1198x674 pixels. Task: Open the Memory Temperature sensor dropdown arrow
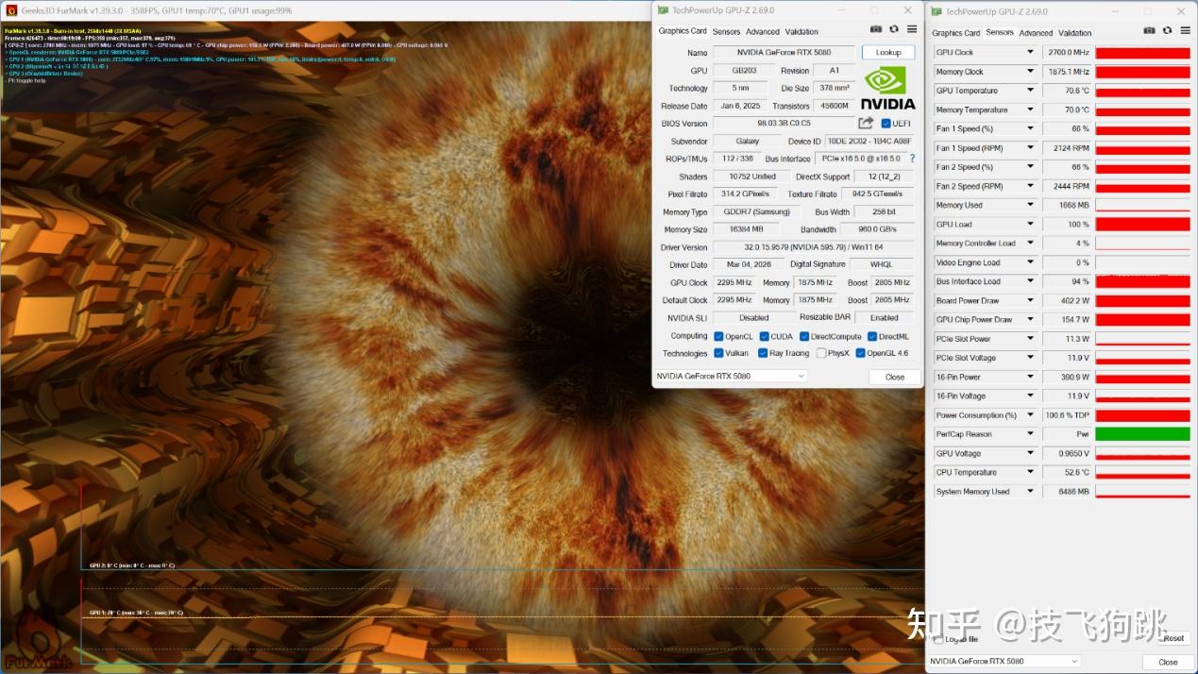[x=1030, y=110]
